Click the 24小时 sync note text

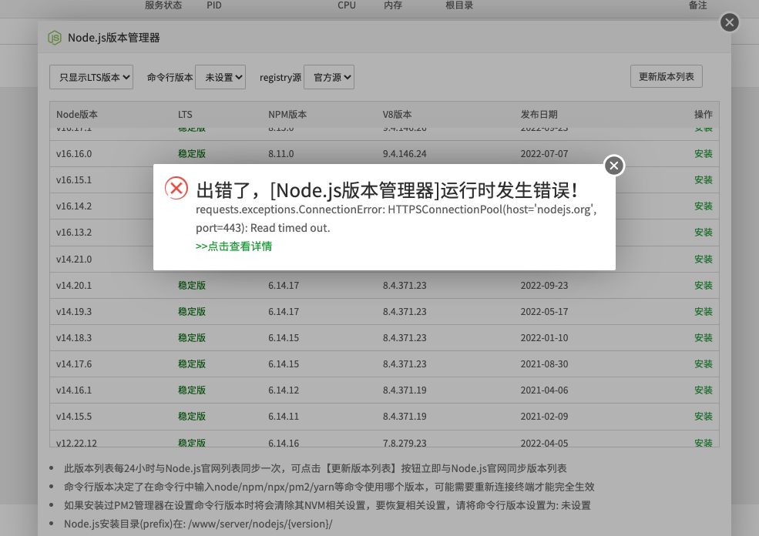click(315, 468)
